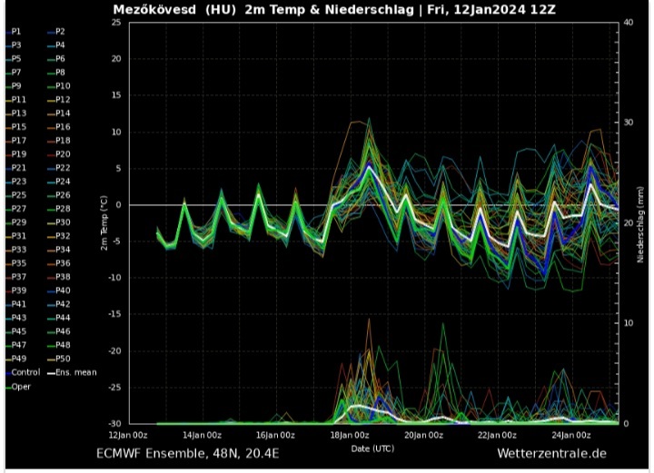Image resolution: width=654 pixels, height=473 pixels.
Task: Select the P50 legend entry
Action: pos(62,359)
